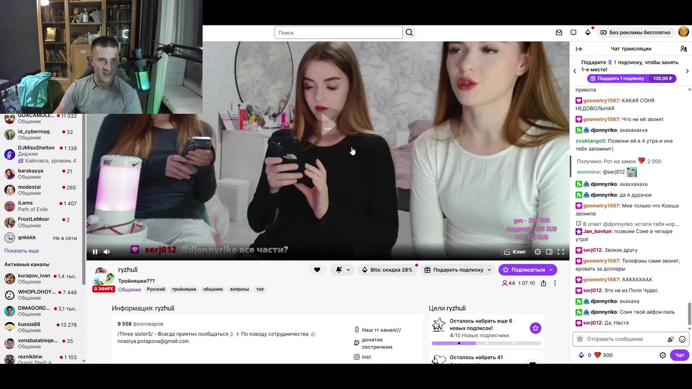This screenshot has height=389, width=692.
Task: Click Bits: скидка 28% button
Action: tap(387, 270)
